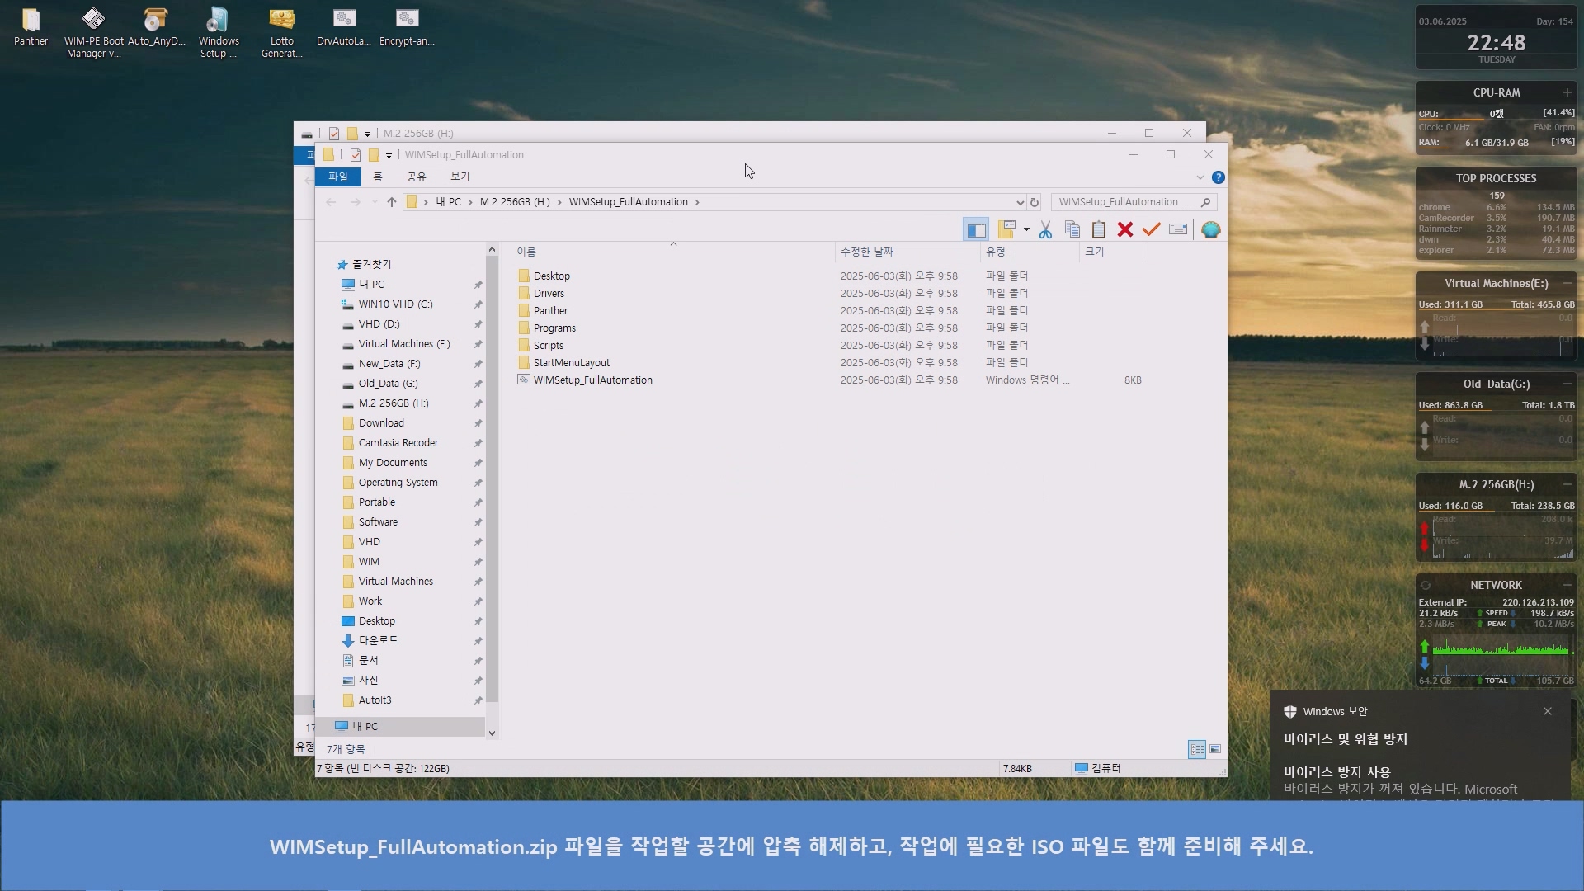The width and height of the screenshot is (1584, 891).
Task: Click the navigation pane scrollbar down arrow
Action: pos(492,733)
